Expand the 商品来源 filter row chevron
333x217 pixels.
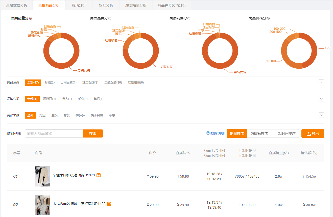[x=321, y=115]
